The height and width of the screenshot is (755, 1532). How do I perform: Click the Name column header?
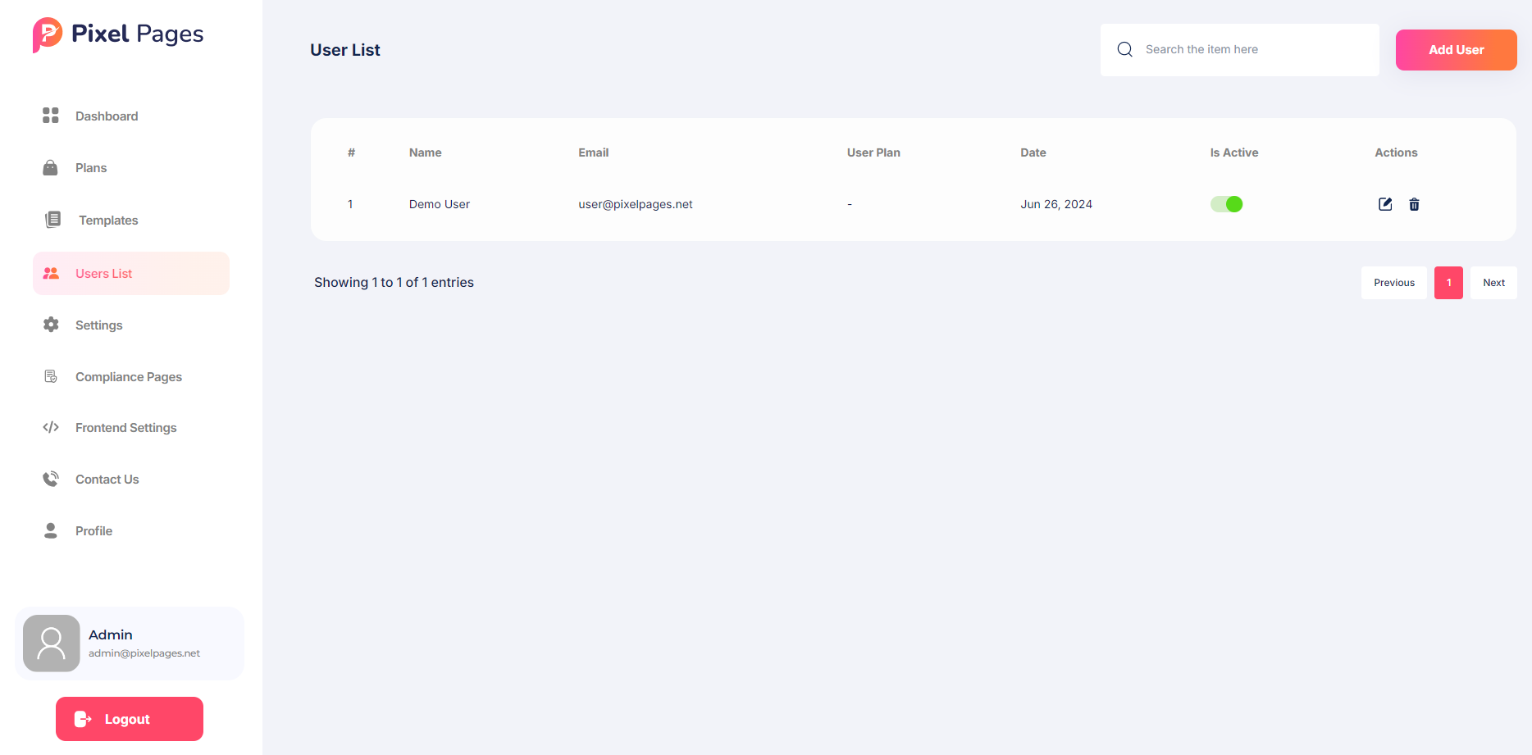pyautogui.click(x=425, y=152)
